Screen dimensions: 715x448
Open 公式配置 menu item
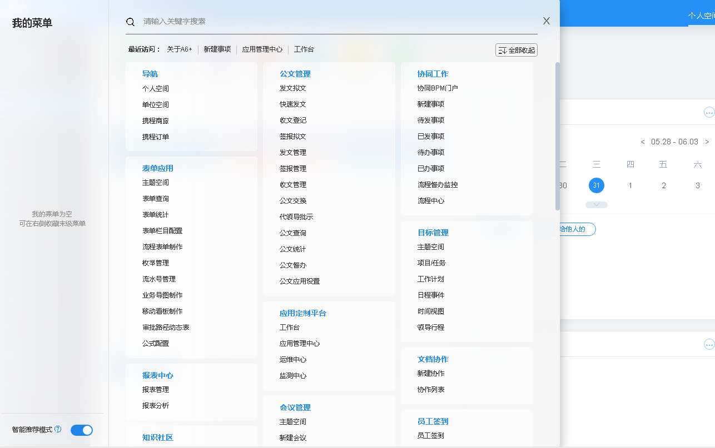(156, 344)
